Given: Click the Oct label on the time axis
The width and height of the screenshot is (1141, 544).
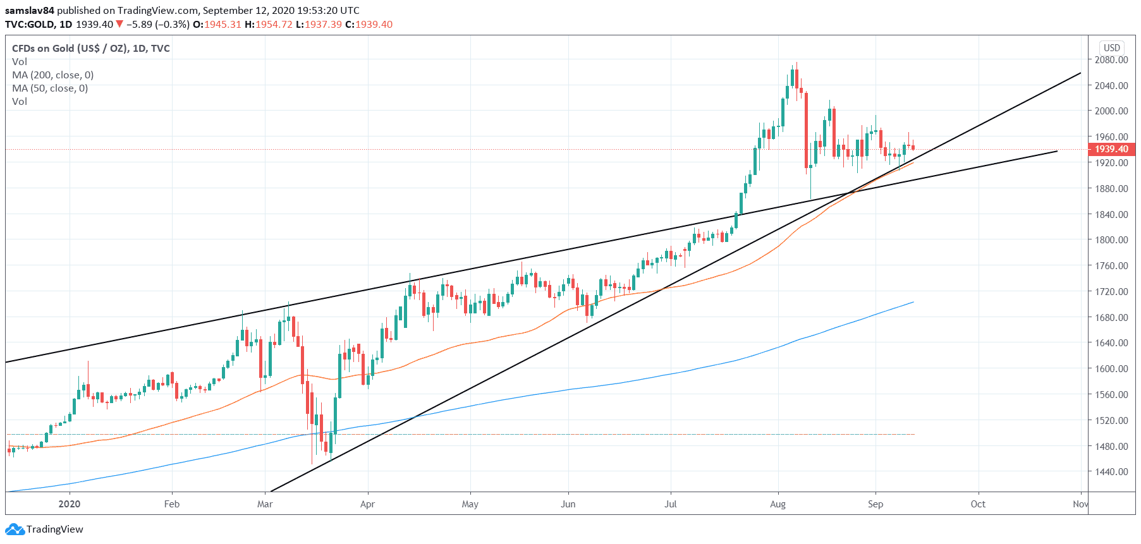Looking at the screenshot, I should tap(977, 504).
